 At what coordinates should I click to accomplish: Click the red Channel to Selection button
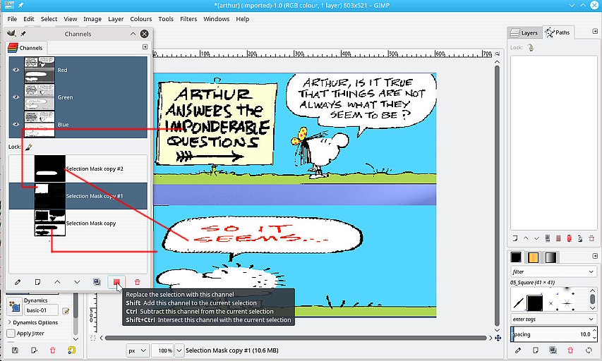point(116,282)
